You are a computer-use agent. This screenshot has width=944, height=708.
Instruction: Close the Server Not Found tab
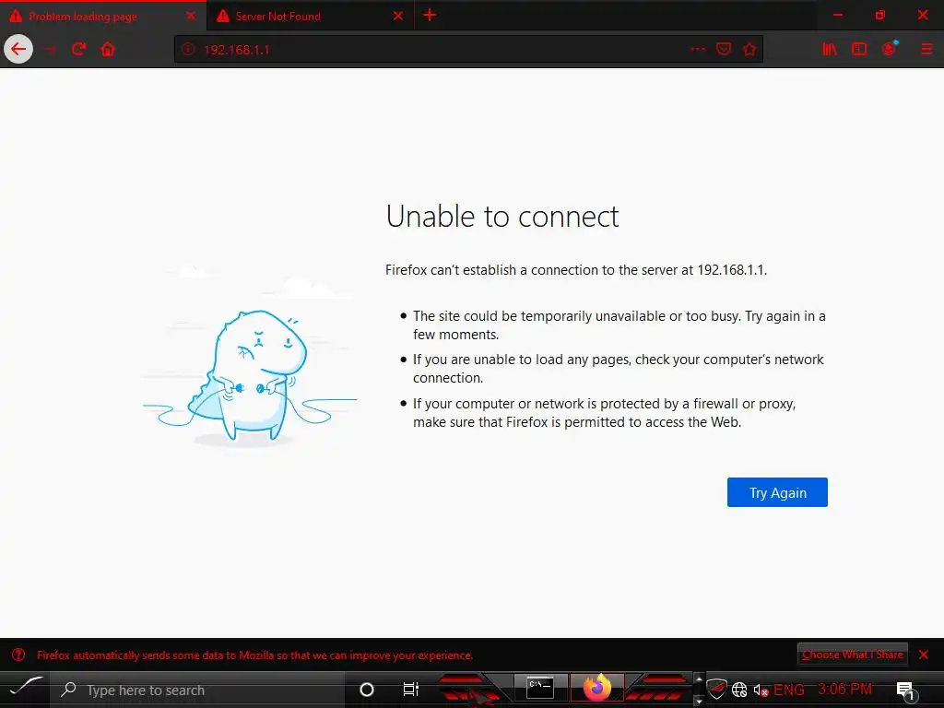(x=398, y=17)
